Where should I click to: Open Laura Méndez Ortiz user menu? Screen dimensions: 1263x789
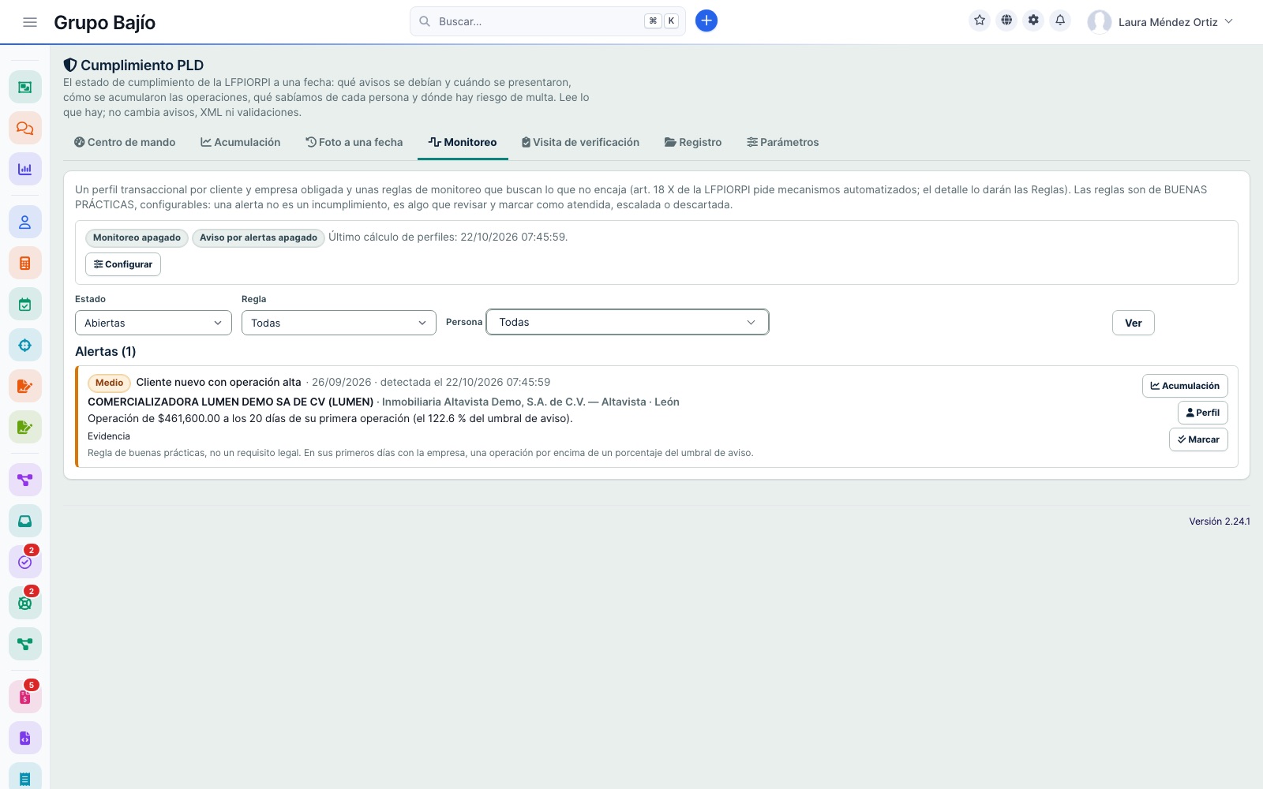point(1160,22)
